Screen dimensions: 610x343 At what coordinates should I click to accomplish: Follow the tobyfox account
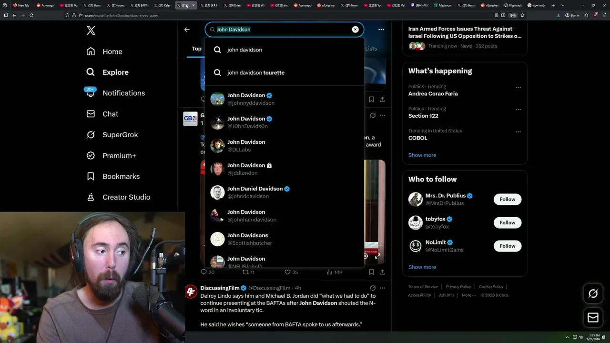coord(507,222)
